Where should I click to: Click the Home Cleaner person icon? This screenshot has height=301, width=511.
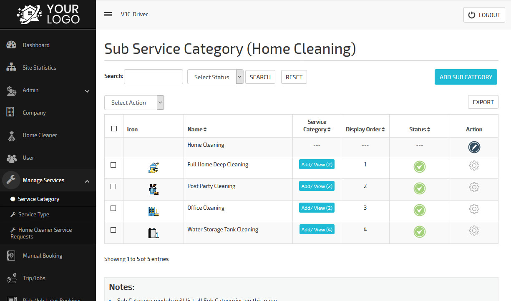pos(12,135)
